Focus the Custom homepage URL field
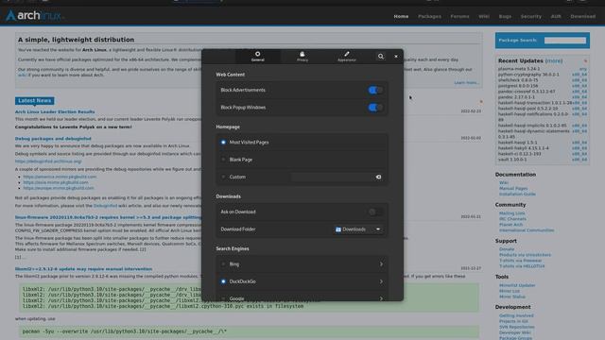 337,177
